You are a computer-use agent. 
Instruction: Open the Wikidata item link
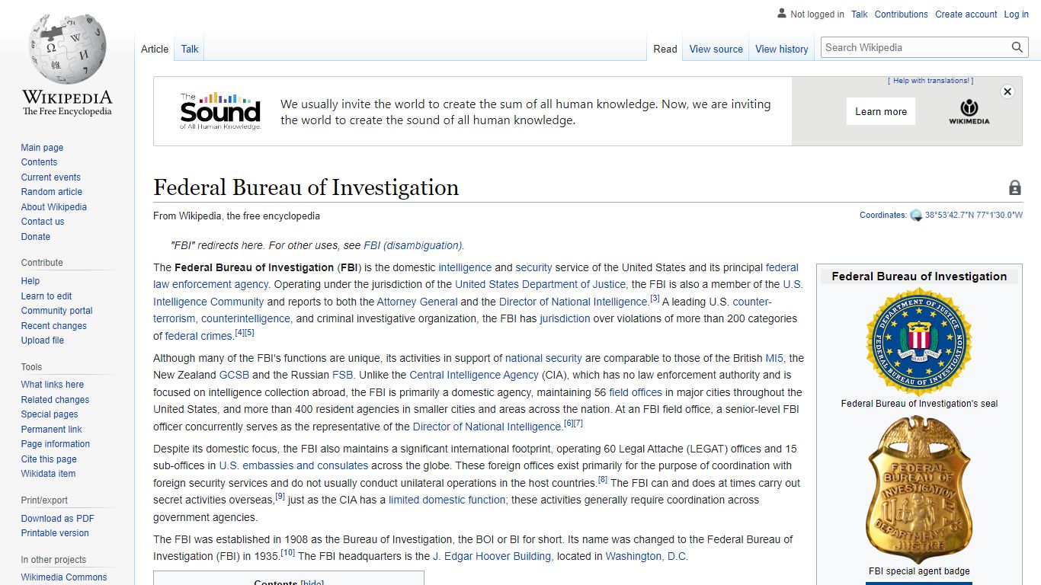click(48, 474)
